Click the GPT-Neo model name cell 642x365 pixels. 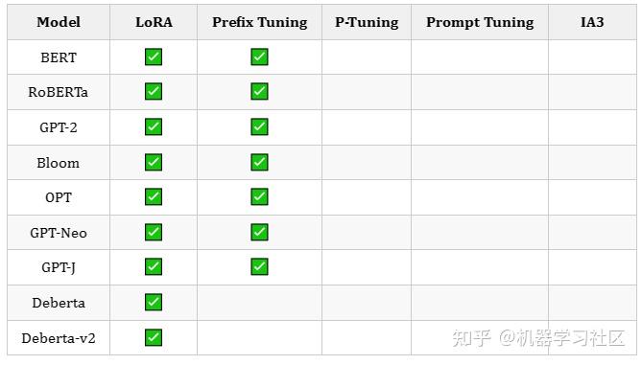[59, 233]
